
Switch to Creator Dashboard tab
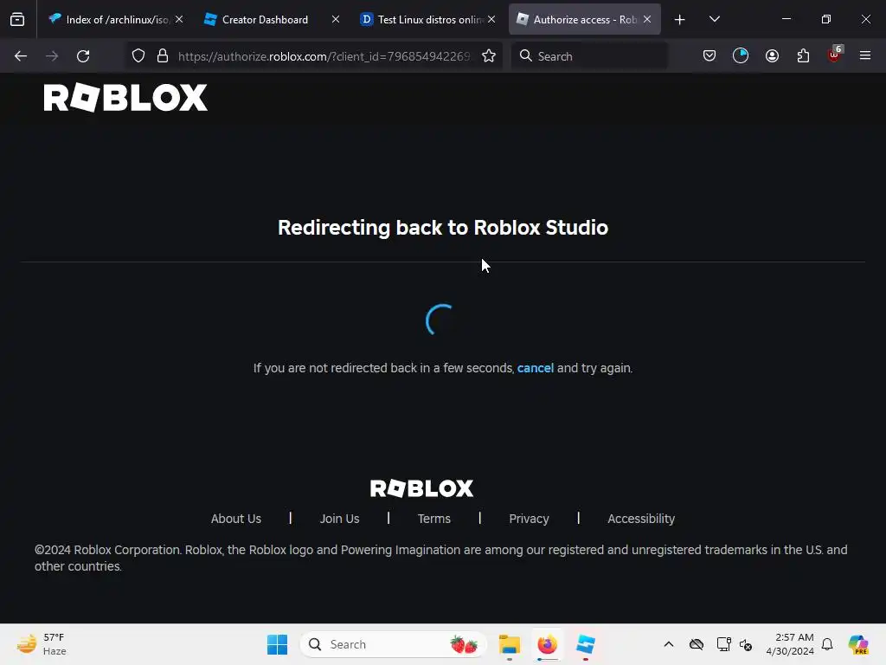[272, 19]
